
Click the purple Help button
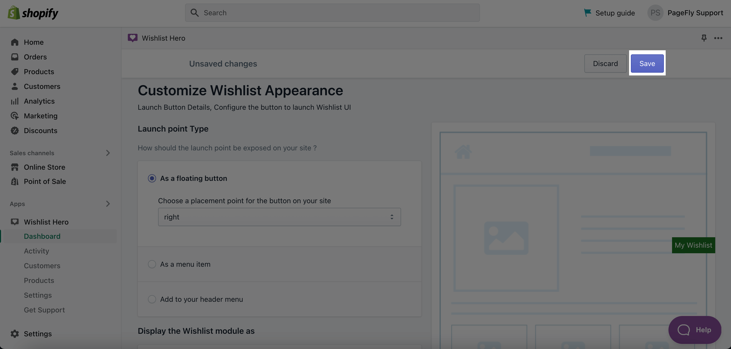point(695,330)
